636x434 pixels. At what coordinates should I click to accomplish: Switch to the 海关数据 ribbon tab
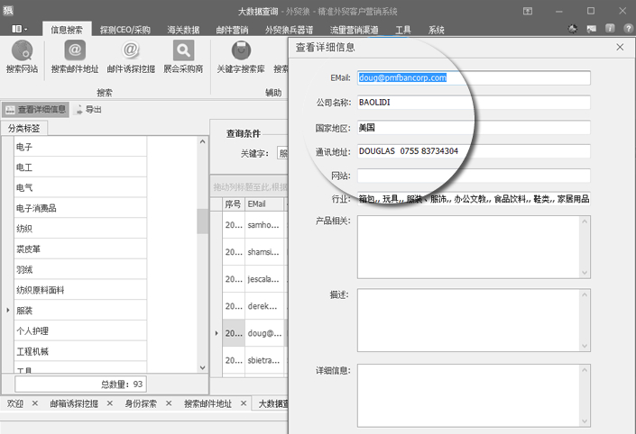[183, 30]
